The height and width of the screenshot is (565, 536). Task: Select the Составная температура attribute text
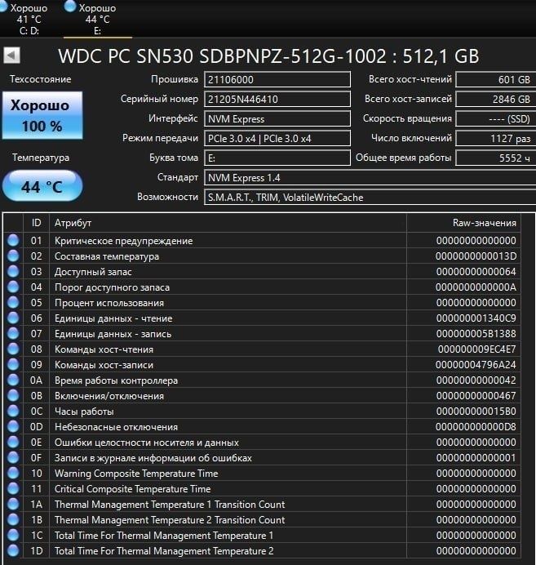click(x=107, y=256)
